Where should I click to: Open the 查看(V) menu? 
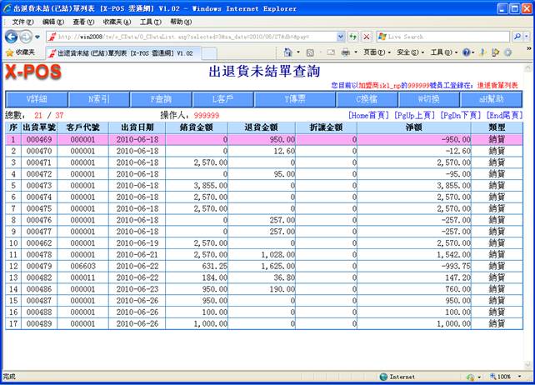(83, 22)
